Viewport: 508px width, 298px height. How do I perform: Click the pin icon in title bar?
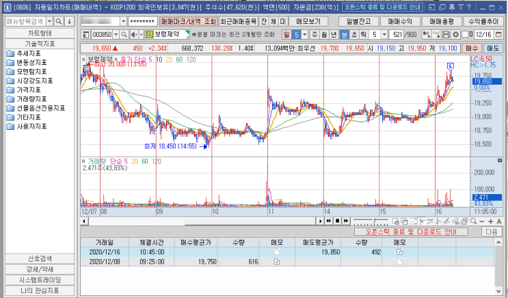(452, 7)
